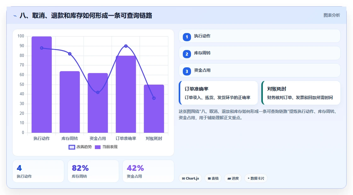Select the 执行动作 list item

[260, 36]
